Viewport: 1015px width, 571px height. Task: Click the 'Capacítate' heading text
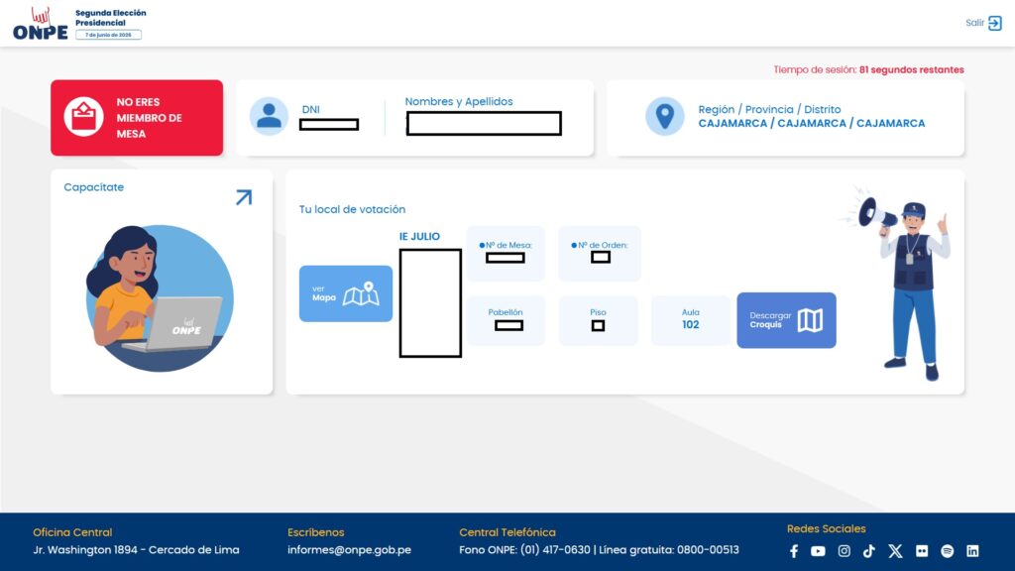(94, 187)
